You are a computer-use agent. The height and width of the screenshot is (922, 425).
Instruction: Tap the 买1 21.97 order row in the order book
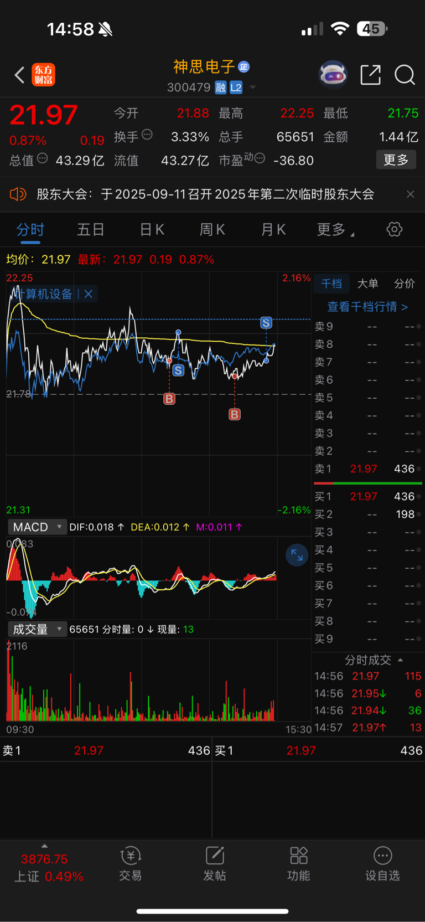[x=367, y=497]
